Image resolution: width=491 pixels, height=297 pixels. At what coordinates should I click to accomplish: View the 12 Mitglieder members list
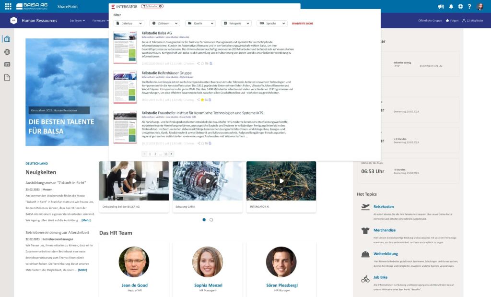472,21
